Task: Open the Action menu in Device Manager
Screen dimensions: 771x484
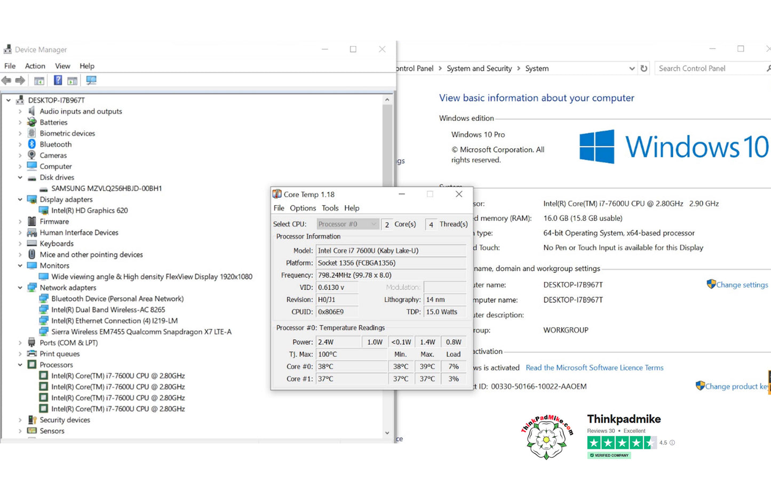Action: 35,66
